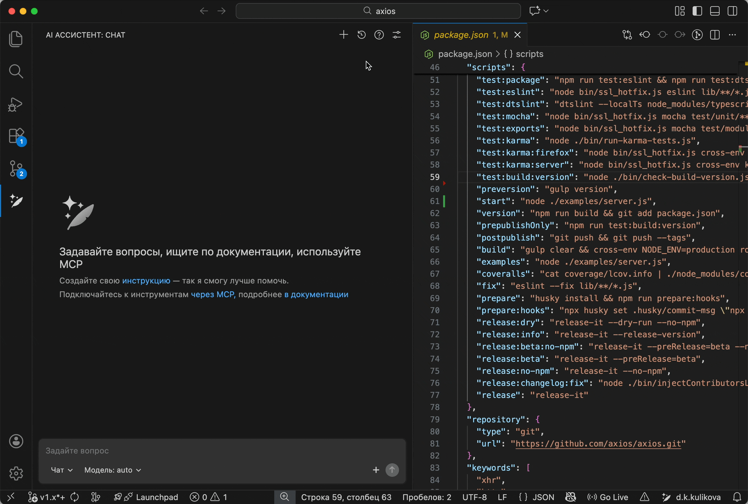Start a new chat with plus icon
The image size is (748, 504).
pyautogui.click(x=344, y=35)
